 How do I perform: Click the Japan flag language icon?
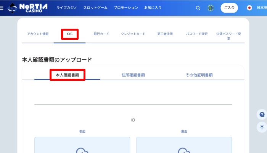tap(249, 8)
